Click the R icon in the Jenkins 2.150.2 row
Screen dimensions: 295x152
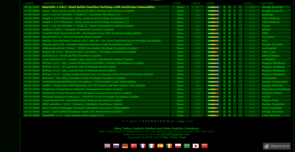pos(224,30)
